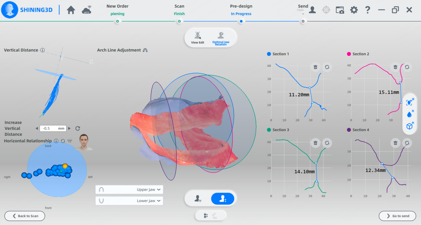Delete the Section 1 curve with the trash icon
Screen dimensions: 421x225
315,67
